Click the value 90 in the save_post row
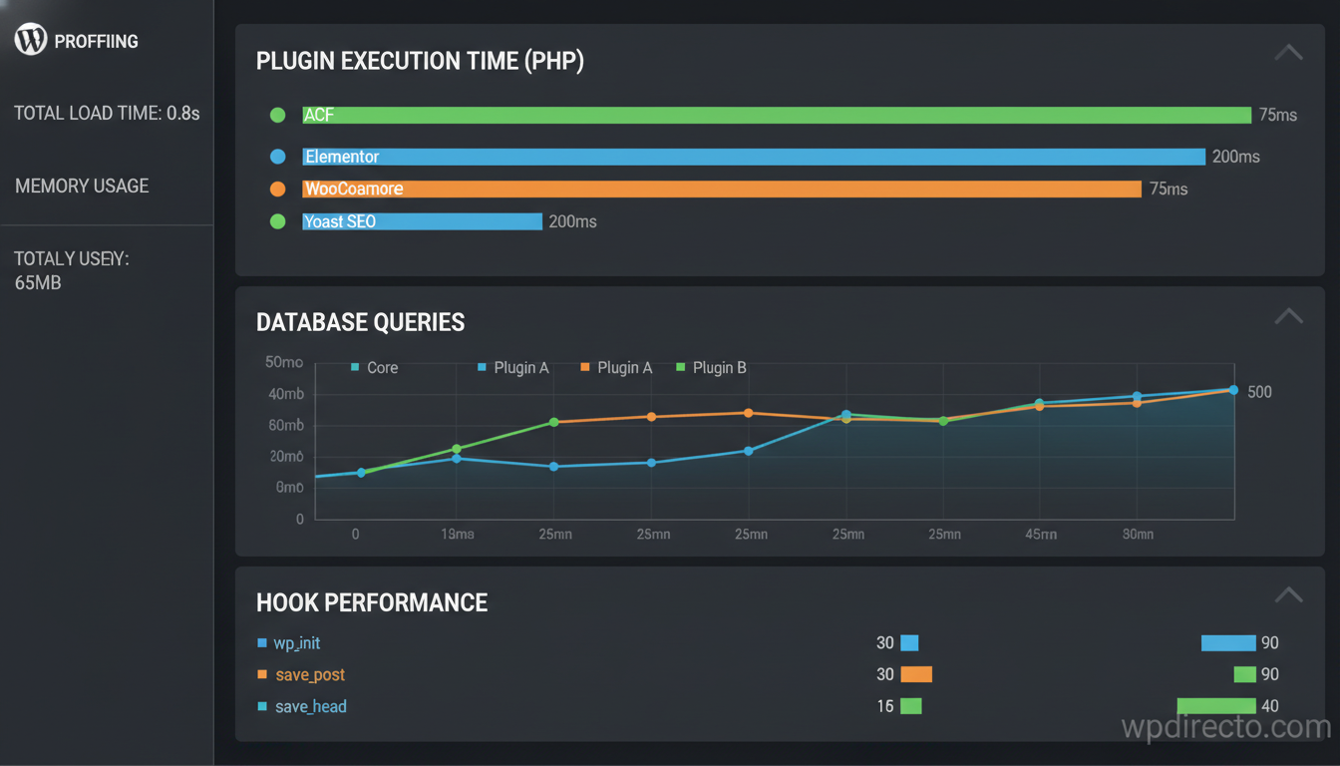 click(x=1270, y=675)
